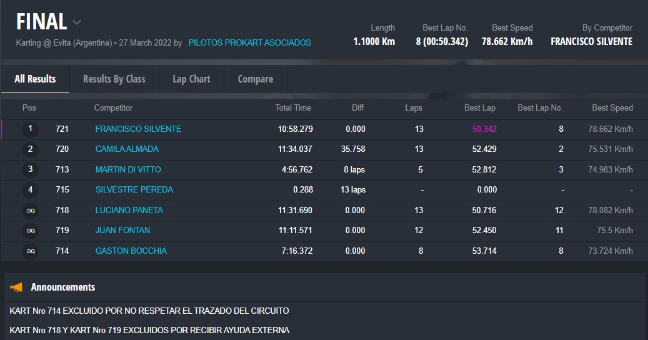Click the DQ badge for kart 714
The image size is (648, 340).
[x=30, y=251]
